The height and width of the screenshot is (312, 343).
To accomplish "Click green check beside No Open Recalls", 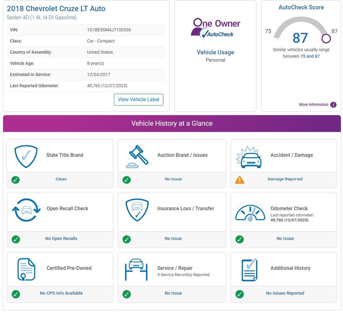I will (16, 239).
